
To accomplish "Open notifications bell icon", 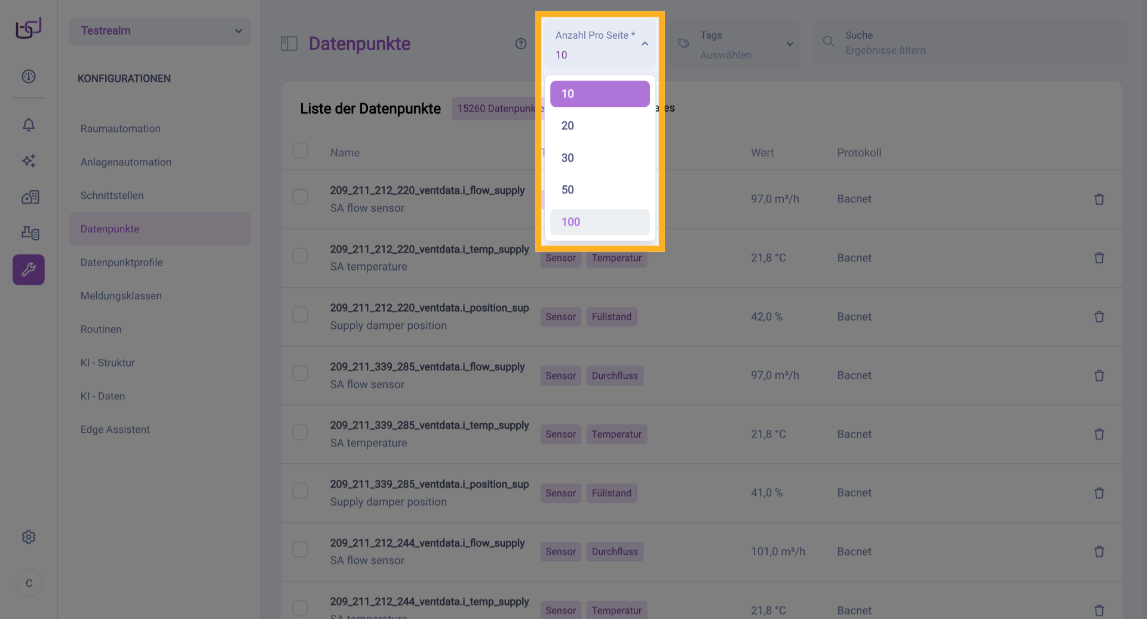I will [x=29, y=125].
